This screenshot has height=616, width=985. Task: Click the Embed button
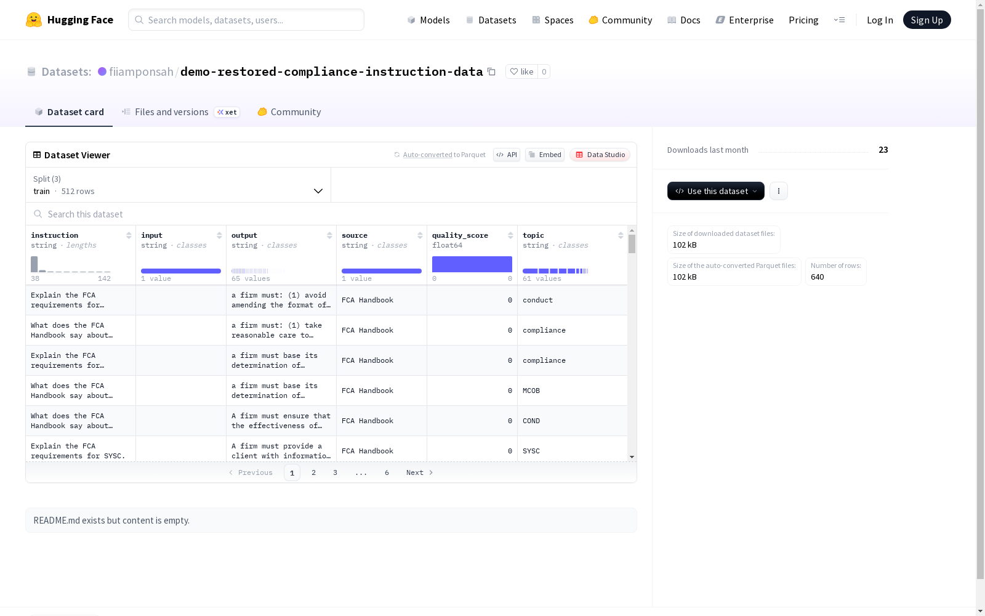pos(545,155)
